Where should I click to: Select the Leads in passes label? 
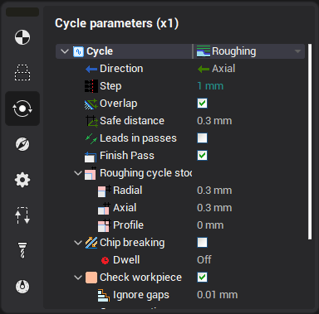[x=138, y=138]
